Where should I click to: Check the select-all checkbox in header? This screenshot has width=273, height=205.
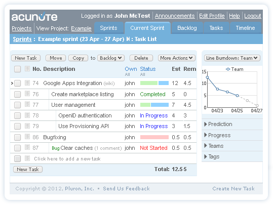tap(17, 69)
